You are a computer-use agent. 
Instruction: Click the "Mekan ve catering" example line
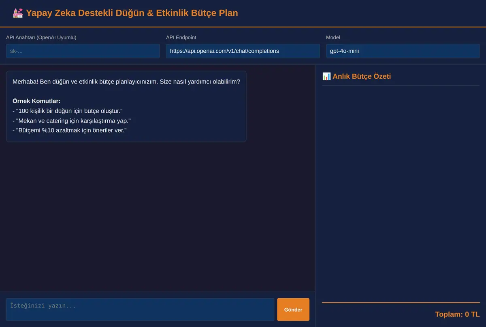point(72,120)
